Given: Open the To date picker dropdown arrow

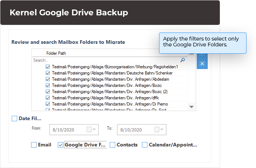Looking at the screenshot, I should [162, 130].
